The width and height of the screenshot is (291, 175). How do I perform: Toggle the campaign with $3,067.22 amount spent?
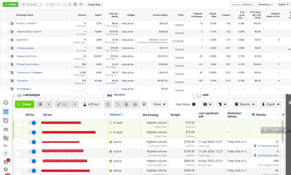(x=11, y=81)
